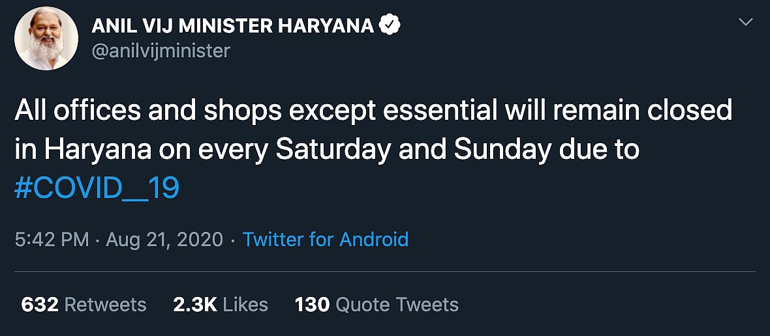This screenshot has height=336, width=770.
Task: Open the #COVID__19 hashtag
Action: coord(97,189)
